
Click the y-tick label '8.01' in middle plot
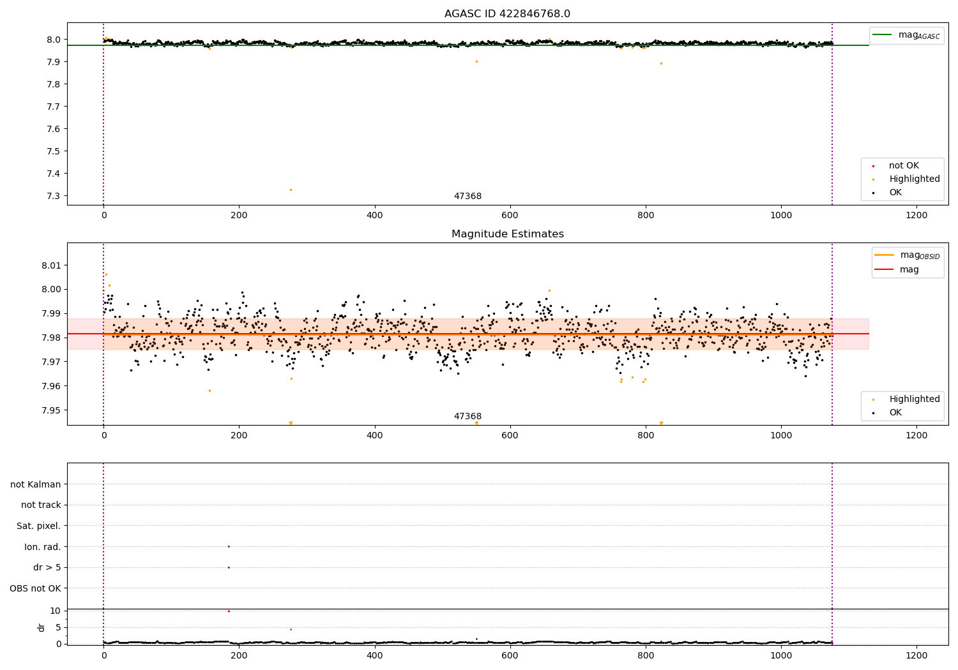pyautogui.click(x=52, y=265)
